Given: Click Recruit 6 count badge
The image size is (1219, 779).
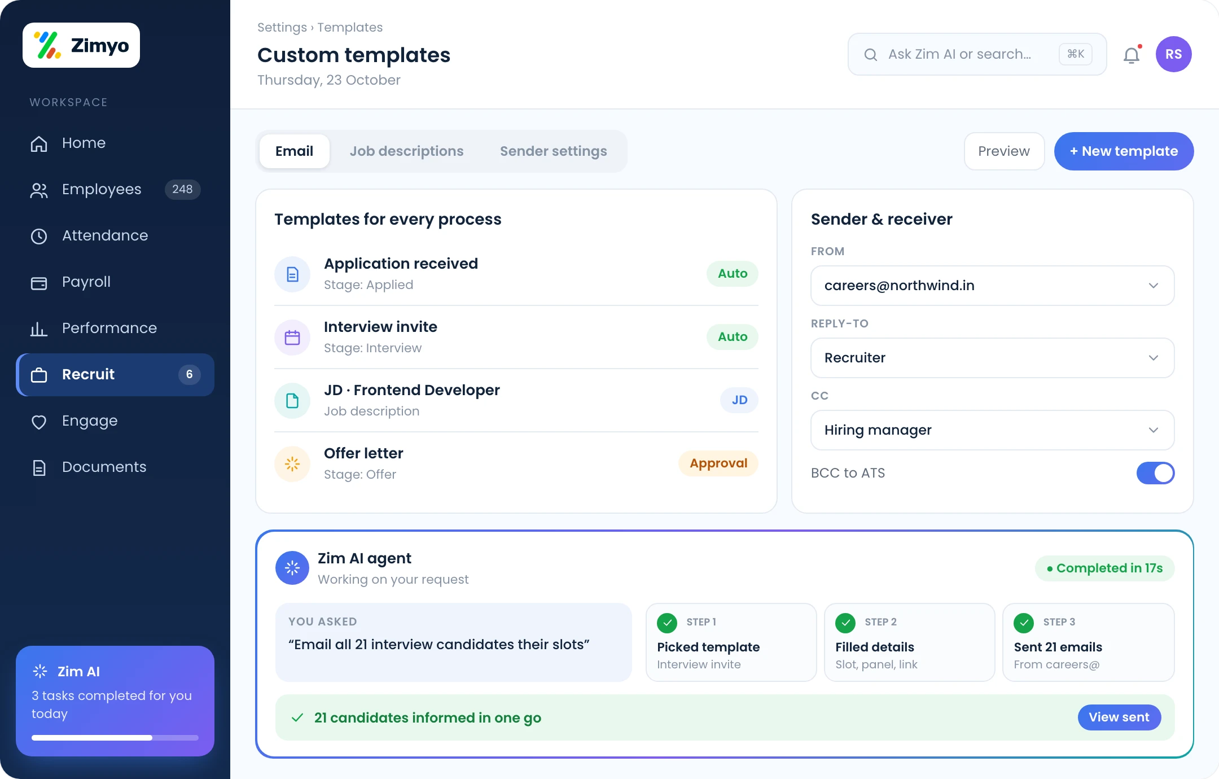Looking at the screenshot, I should pyautogui.click(x=189, y=375).
